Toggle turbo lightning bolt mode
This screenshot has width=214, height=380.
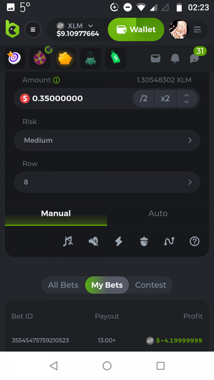(x=119, y=242)
